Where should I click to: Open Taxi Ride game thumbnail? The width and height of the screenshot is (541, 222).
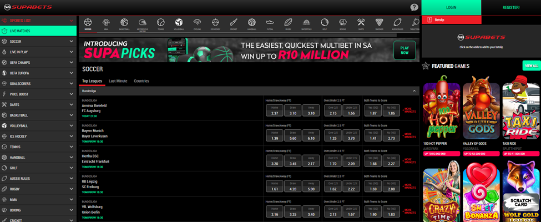522,107
